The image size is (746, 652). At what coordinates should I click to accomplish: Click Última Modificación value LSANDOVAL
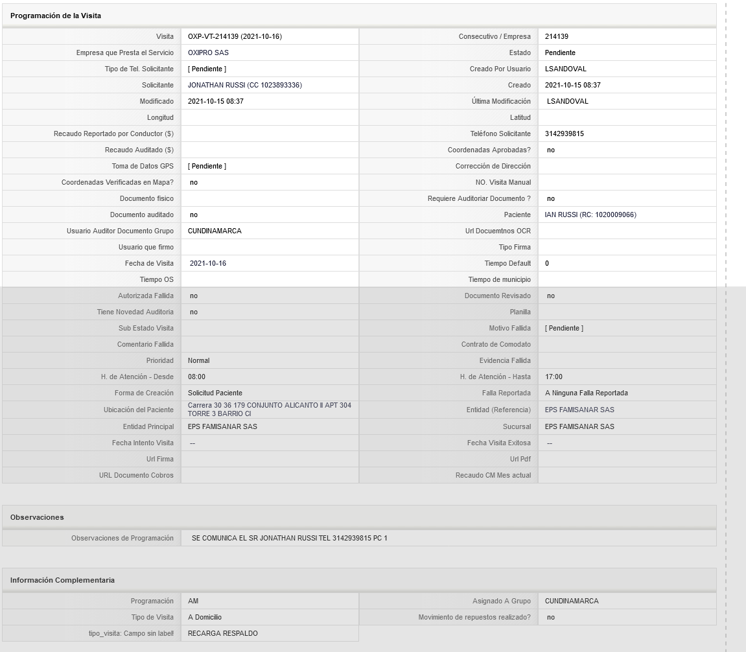coord(568,101)
